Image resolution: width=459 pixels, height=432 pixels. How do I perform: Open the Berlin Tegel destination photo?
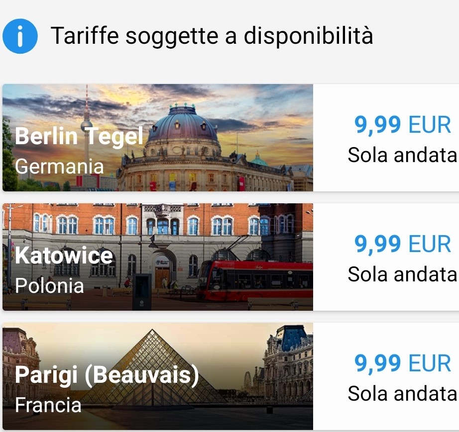tap(158, 138)
